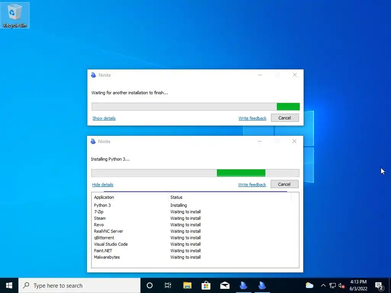The image size is (391, 293).
Task: Expand Show details in upper Ninite window
Action: tap(104, 118)
